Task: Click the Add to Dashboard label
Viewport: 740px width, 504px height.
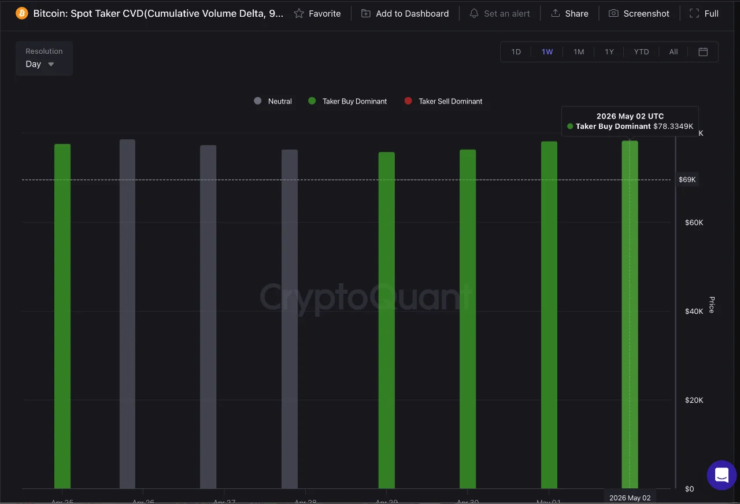Action: (x=412, y=13)
